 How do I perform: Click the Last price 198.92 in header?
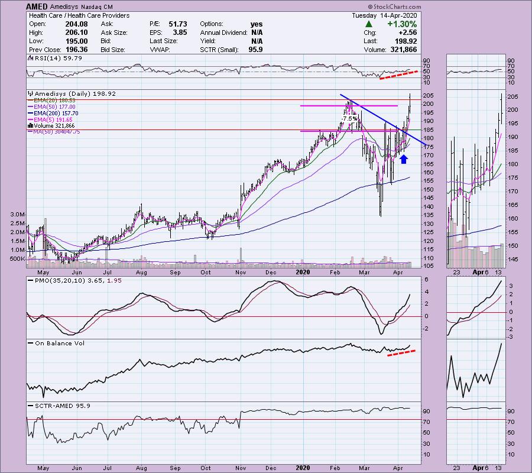(406, 41)
